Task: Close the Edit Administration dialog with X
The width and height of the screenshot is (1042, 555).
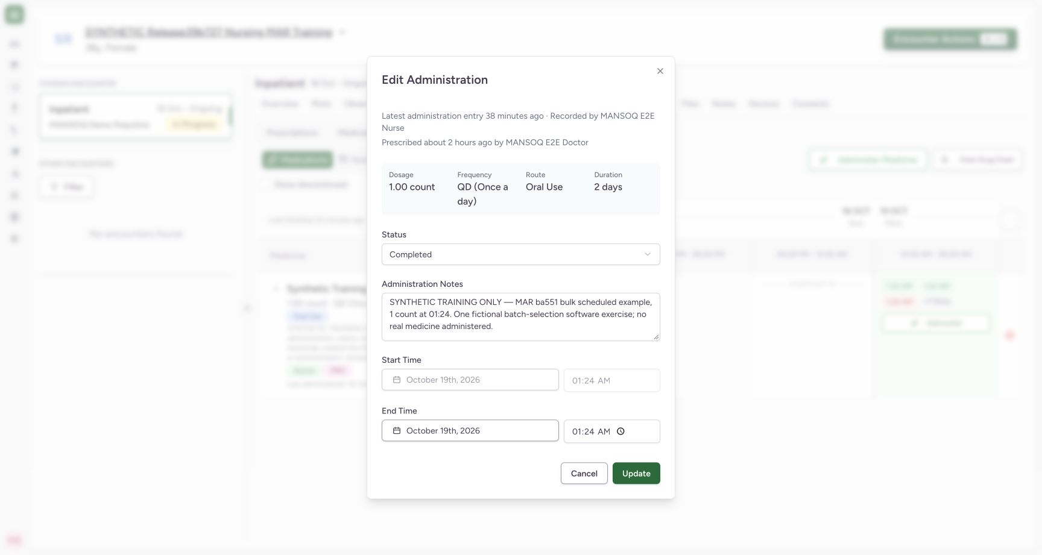Action: pyautogui.click(x=660, y=71)
